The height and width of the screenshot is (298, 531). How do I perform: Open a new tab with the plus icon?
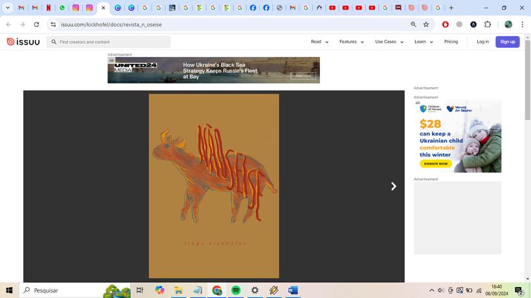point(451,7)
